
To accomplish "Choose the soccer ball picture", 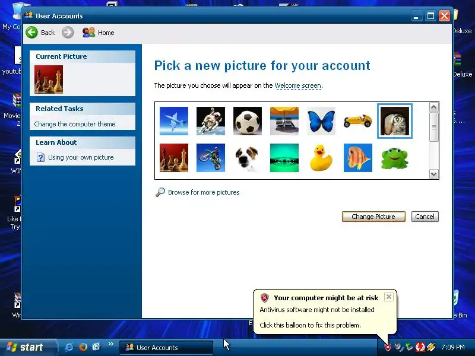I will (248, 121).
